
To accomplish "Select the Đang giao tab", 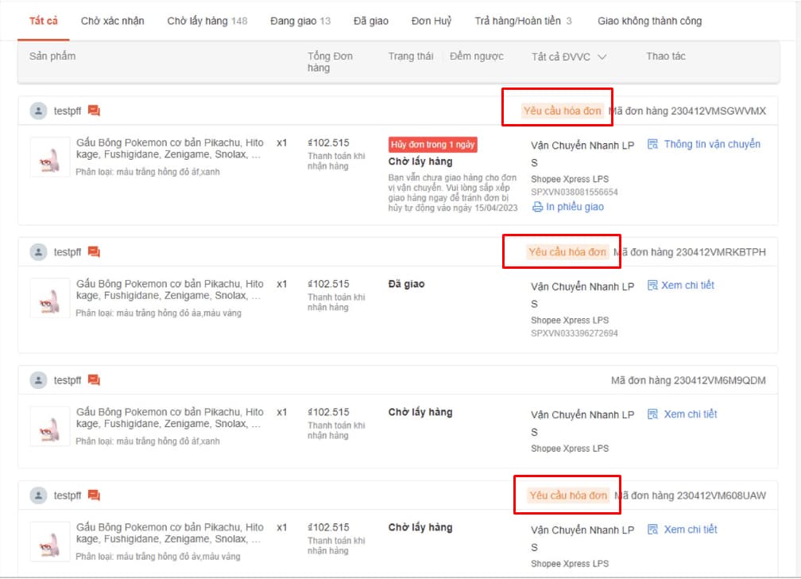I will coord(300,21).
